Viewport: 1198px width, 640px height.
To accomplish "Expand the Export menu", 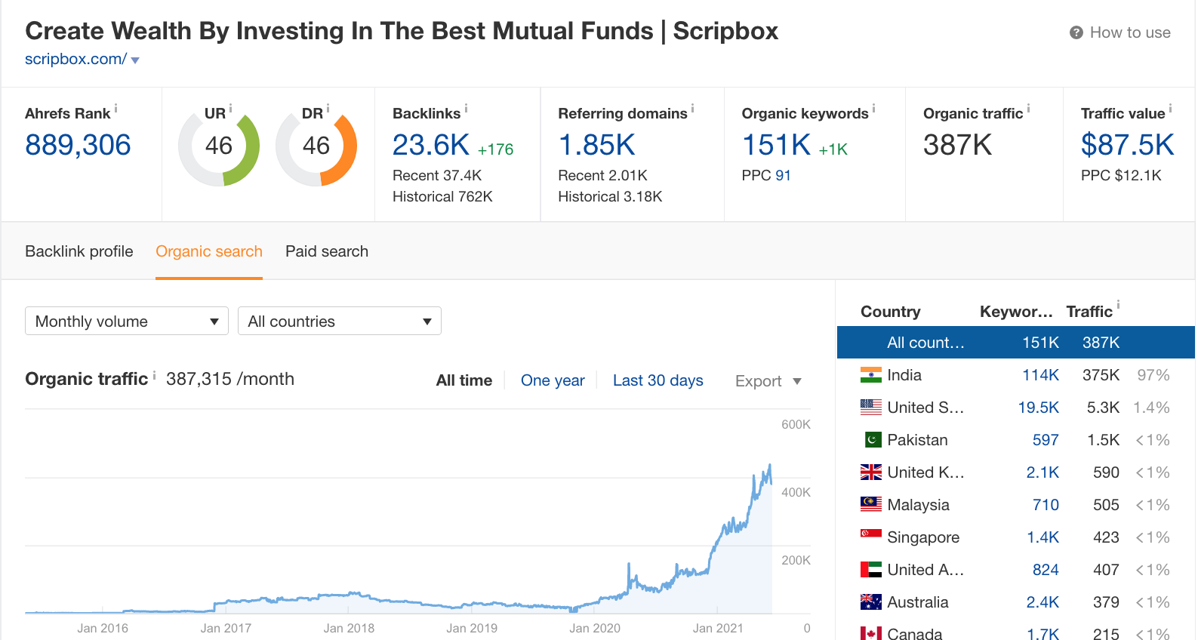I will coord(768,381).
